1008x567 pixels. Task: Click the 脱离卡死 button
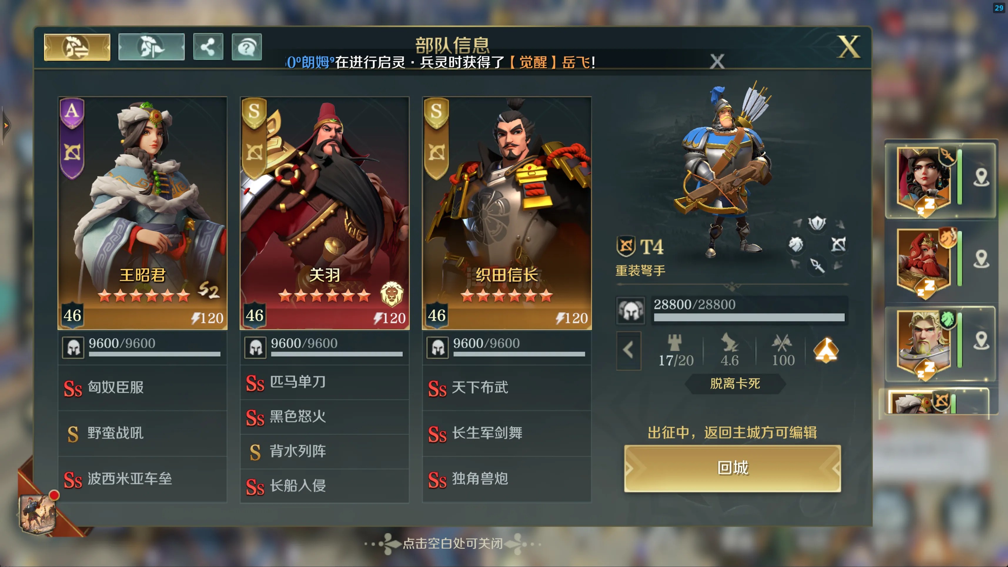pos(735,384)
